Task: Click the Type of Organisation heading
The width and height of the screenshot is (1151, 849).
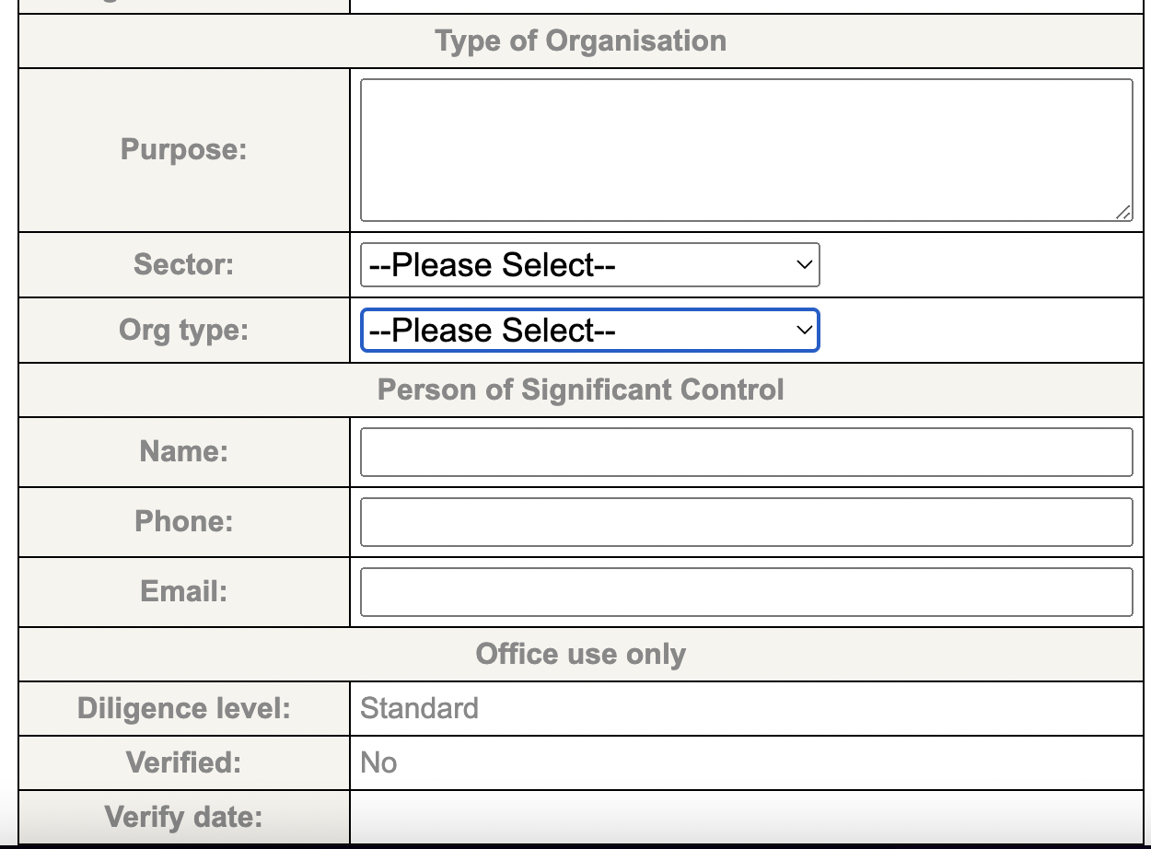Action: click(581, 41)
